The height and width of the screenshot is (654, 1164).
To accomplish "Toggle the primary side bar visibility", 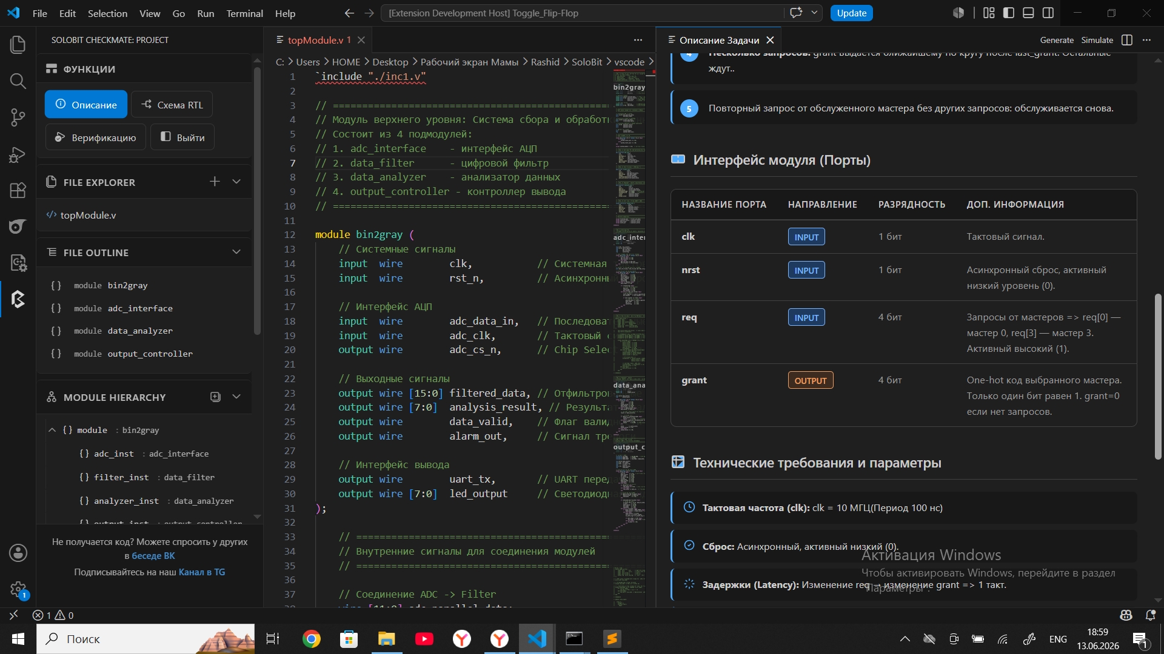I will point(1009,13).
